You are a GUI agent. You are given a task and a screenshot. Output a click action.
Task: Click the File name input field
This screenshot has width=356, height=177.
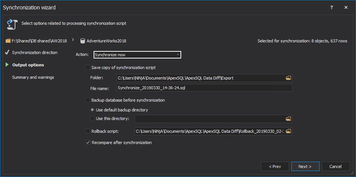tap(204, 88)
